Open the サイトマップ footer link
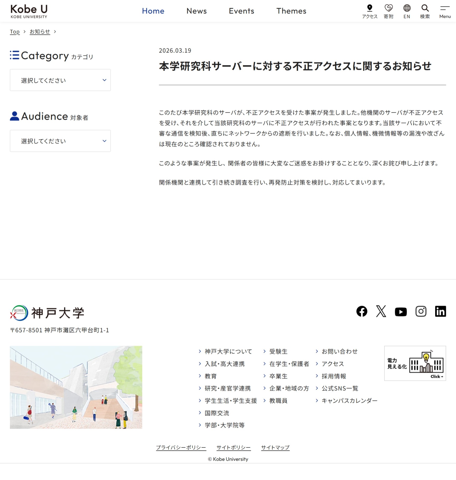456x480 pixels. (275, 448)
